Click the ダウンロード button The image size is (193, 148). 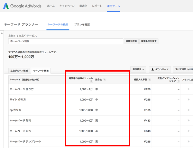click(160, 69)
